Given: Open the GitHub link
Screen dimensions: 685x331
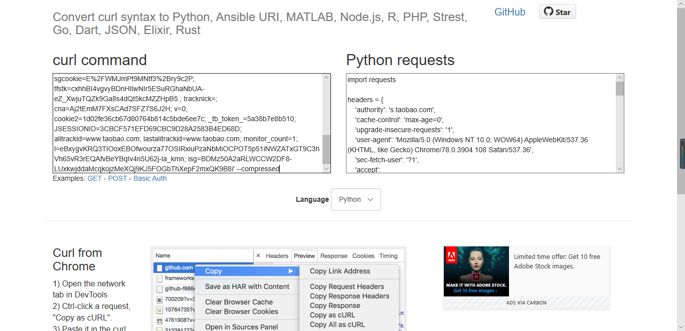Looking at the screenshot, I should pos(509,12).
